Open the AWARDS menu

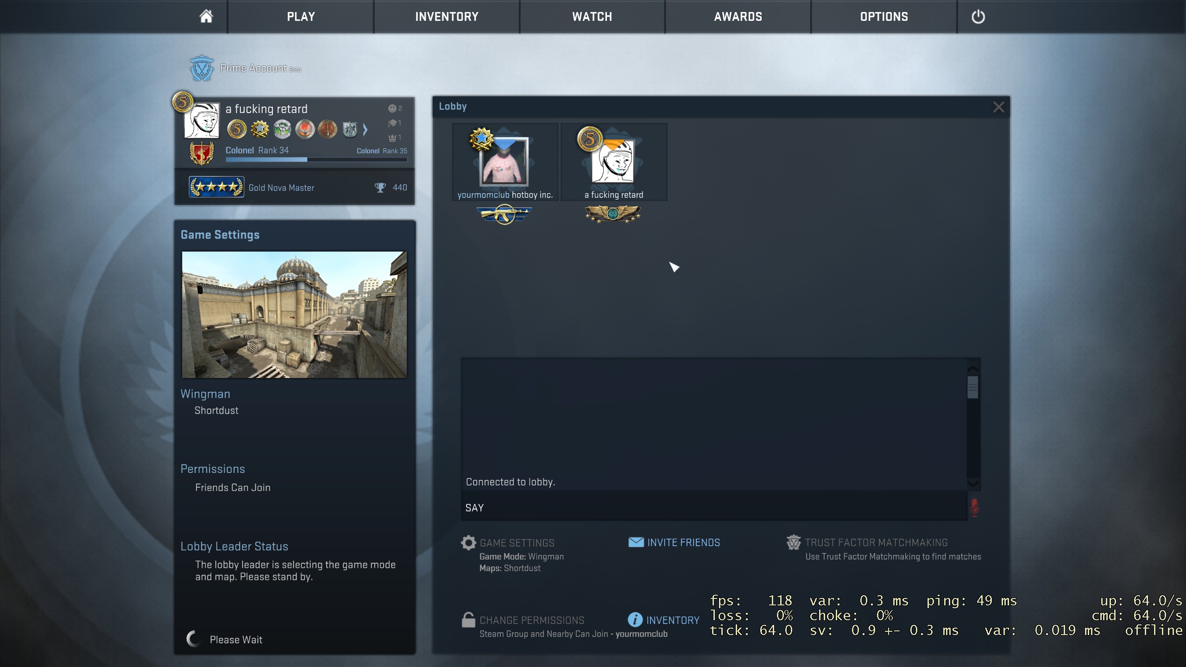(x=738, y=17)
